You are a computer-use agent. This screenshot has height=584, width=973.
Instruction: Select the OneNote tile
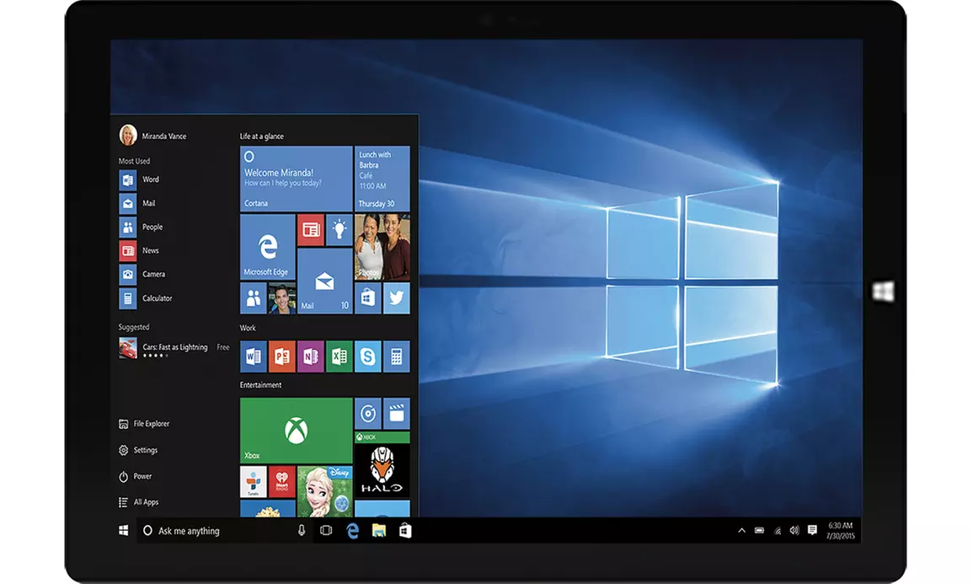point(309,356)
